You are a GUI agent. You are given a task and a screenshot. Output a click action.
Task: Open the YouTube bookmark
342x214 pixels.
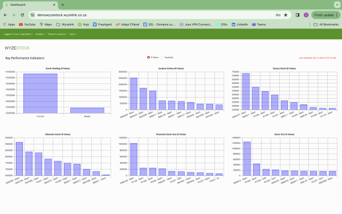coord(27,25)
